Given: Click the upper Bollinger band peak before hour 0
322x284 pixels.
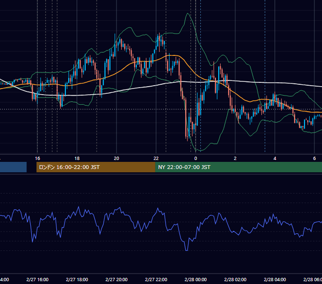Looking at the screenshot, I should click(x=188, y=14).
